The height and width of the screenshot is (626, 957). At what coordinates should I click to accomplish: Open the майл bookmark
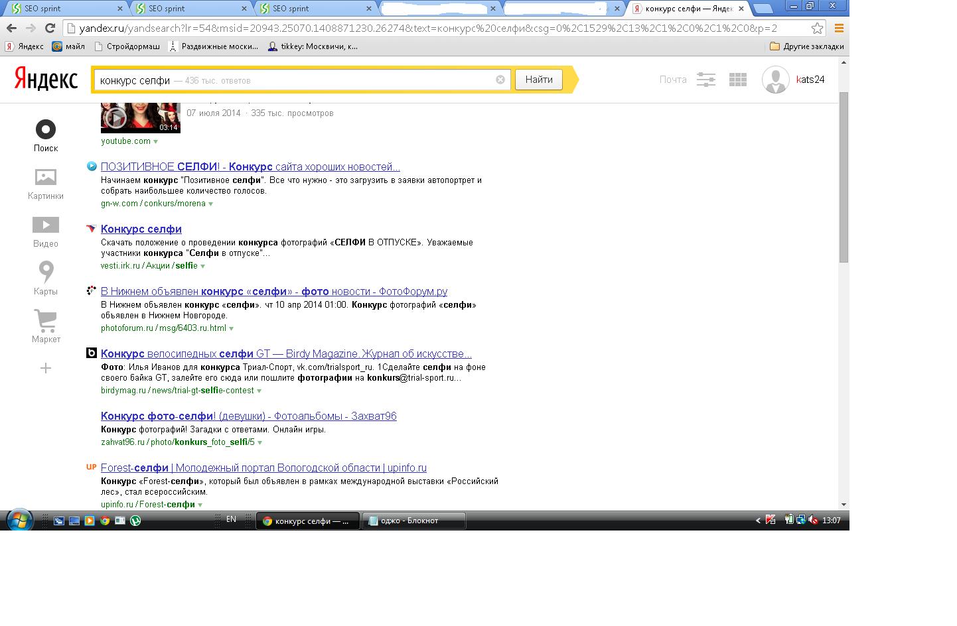(68, 46)
